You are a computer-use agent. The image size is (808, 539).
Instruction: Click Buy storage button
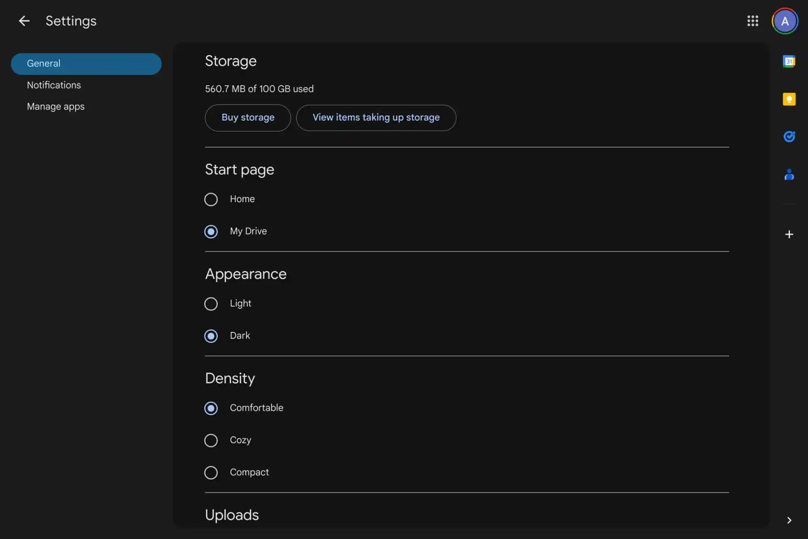coord(248,117)
